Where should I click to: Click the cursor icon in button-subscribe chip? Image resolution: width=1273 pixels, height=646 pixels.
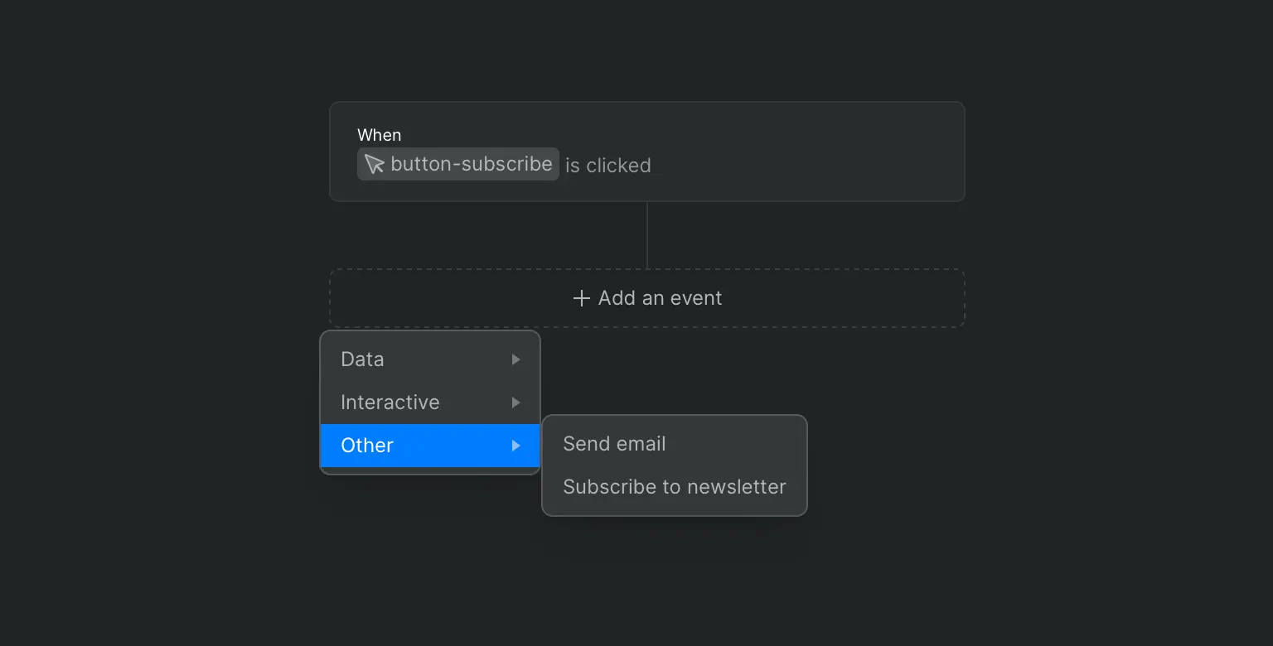[x=375, y=164]
